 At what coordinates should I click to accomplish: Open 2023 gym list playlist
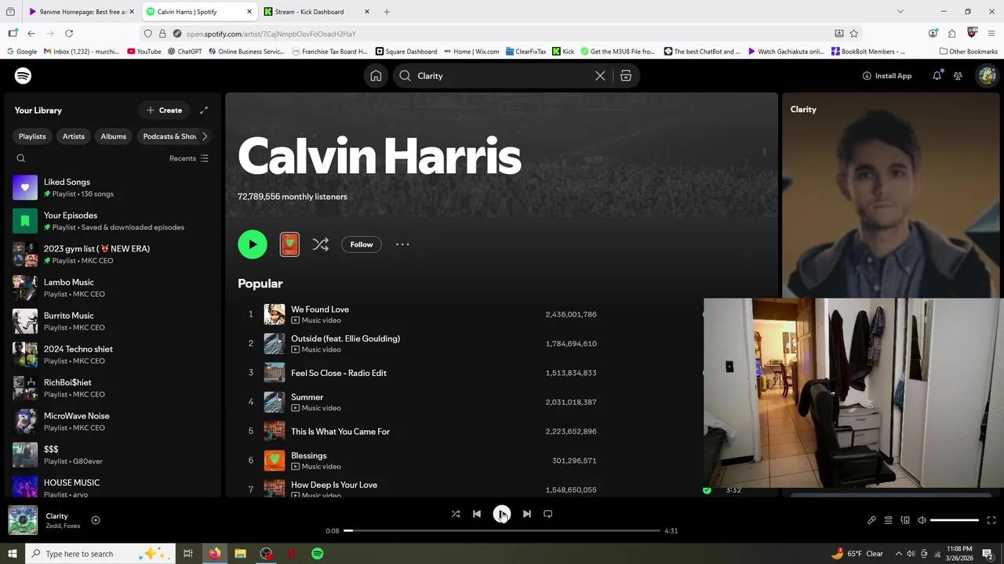click(x=113, y=255)
